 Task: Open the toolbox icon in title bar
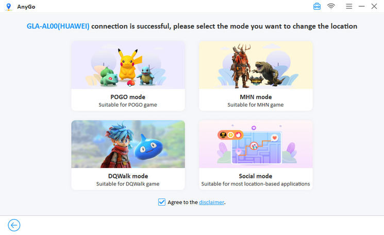(317, 6)
